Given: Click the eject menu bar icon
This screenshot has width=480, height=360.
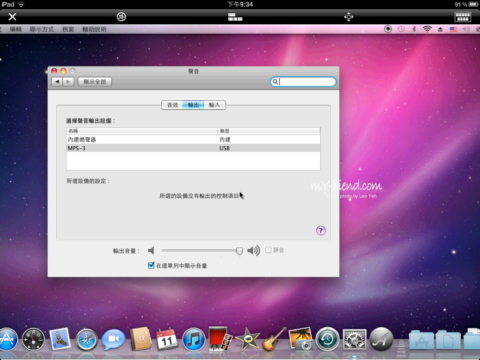Looking at the screenshot, I should point(440,30).
